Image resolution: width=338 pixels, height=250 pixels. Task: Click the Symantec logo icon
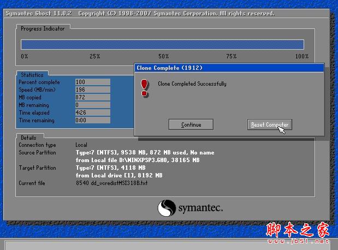[167, 208]
